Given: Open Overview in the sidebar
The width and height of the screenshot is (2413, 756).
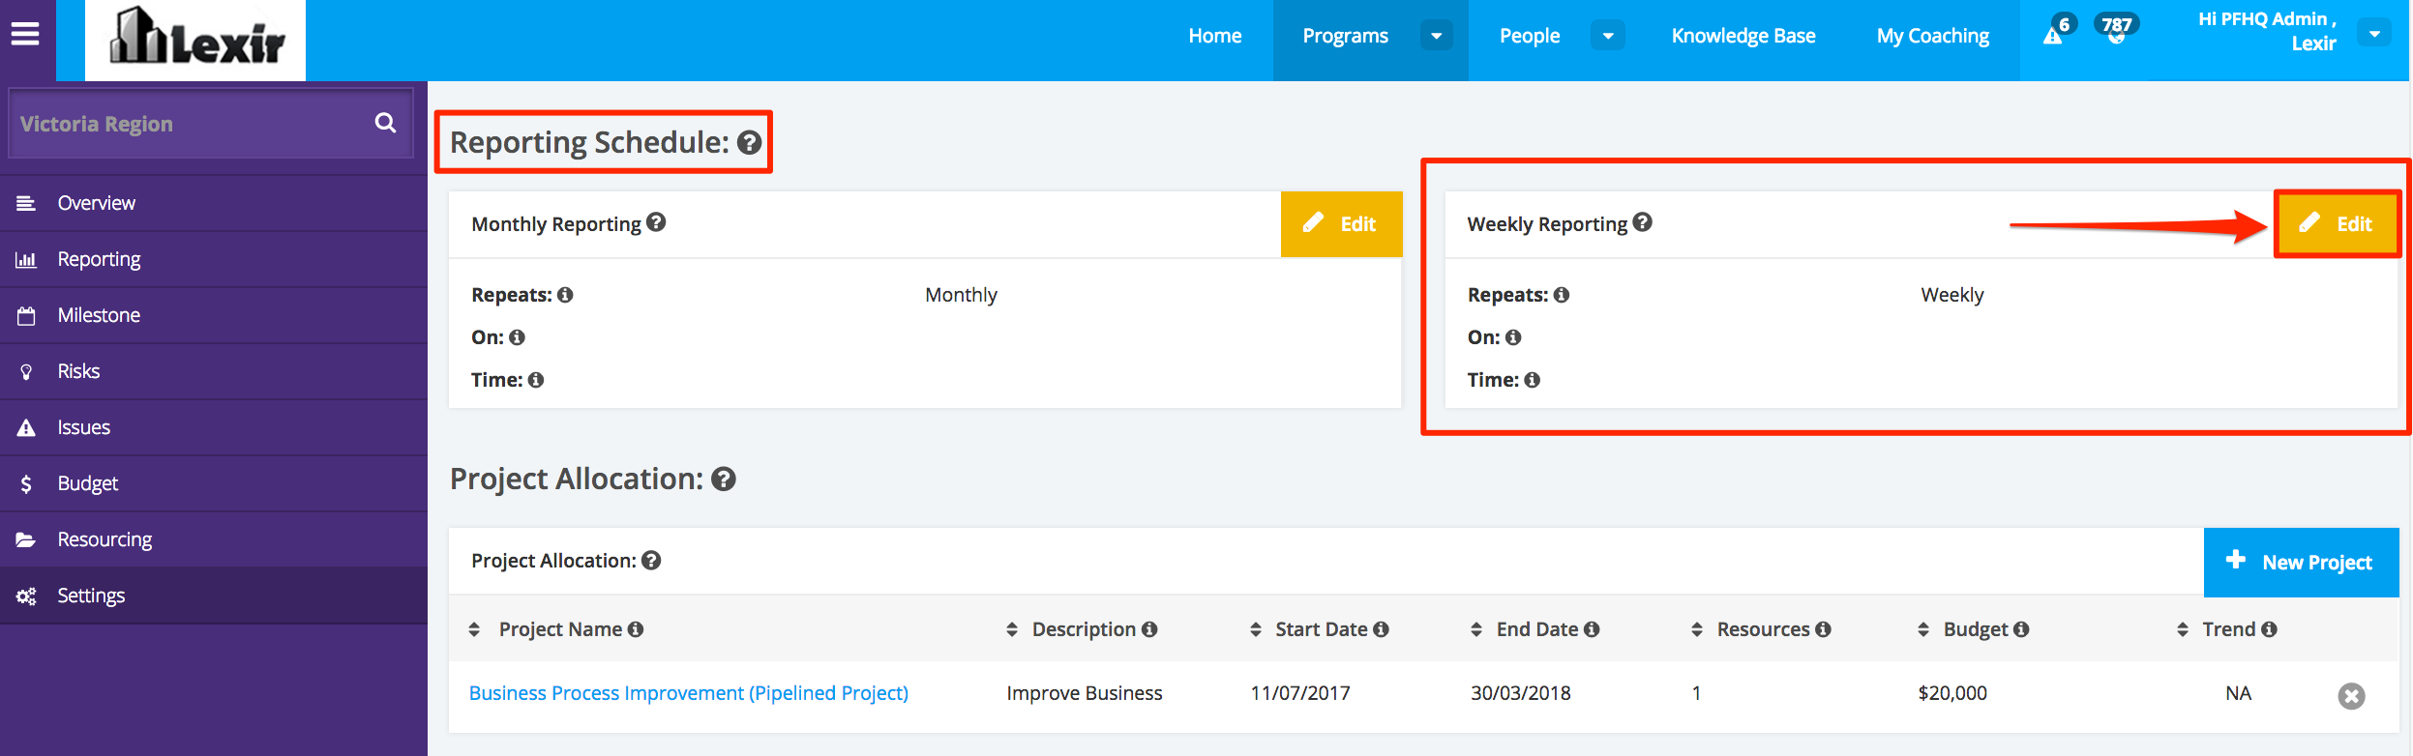Looking at the screenshot, I should [214, 203].
